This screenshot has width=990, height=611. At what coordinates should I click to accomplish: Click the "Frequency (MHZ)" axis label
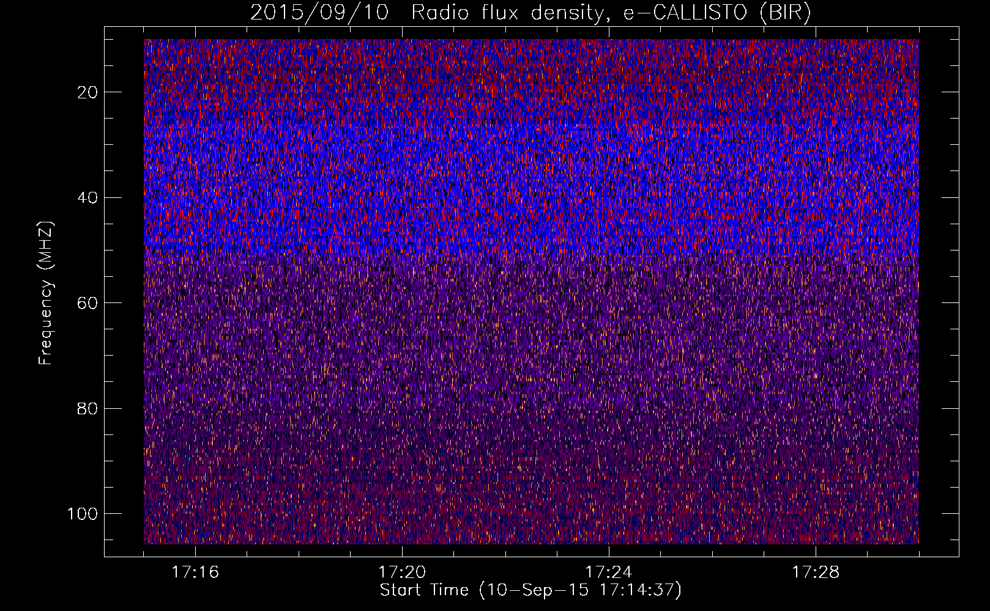46,293
